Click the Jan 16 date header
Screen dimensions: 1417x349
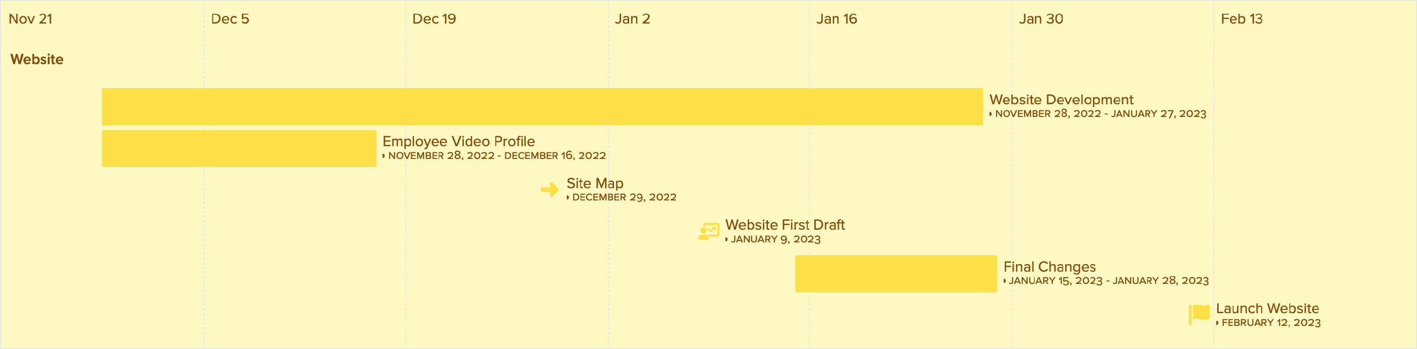point(836,19)
